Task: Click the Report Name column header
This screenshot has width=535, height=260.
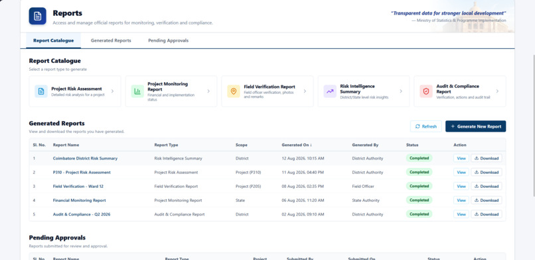Action: [x=66, y=145]
